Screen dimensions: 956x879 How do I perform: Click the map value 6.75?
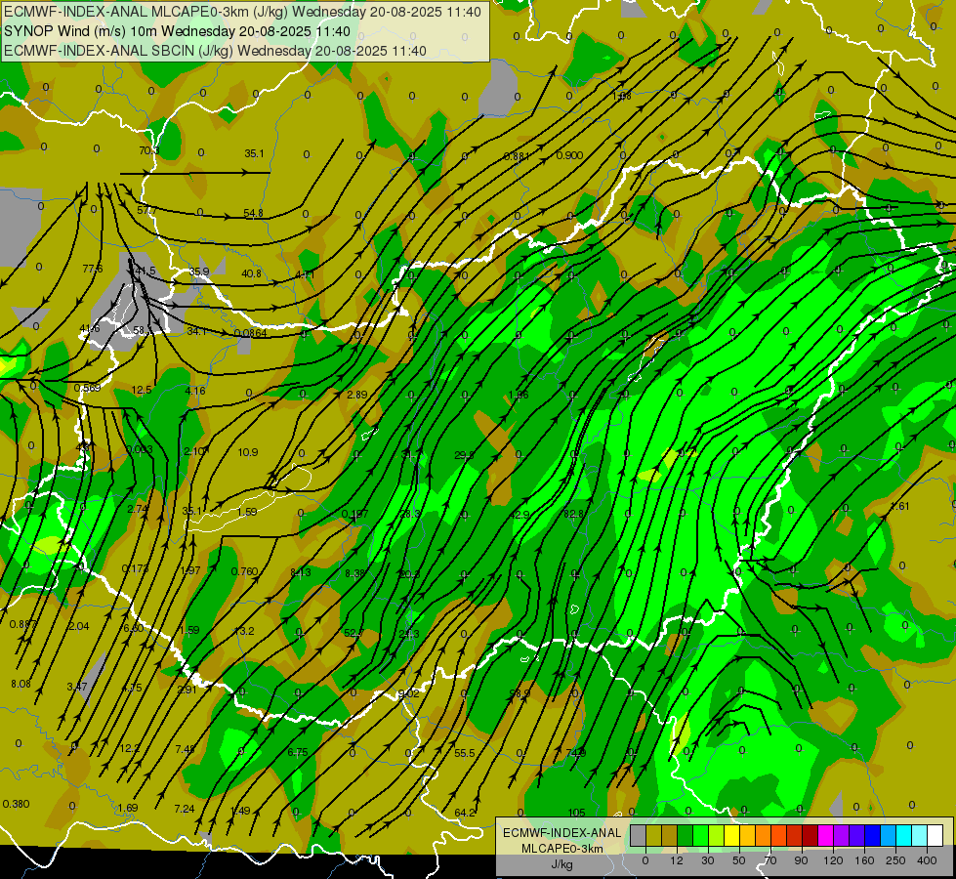(298, 752)
